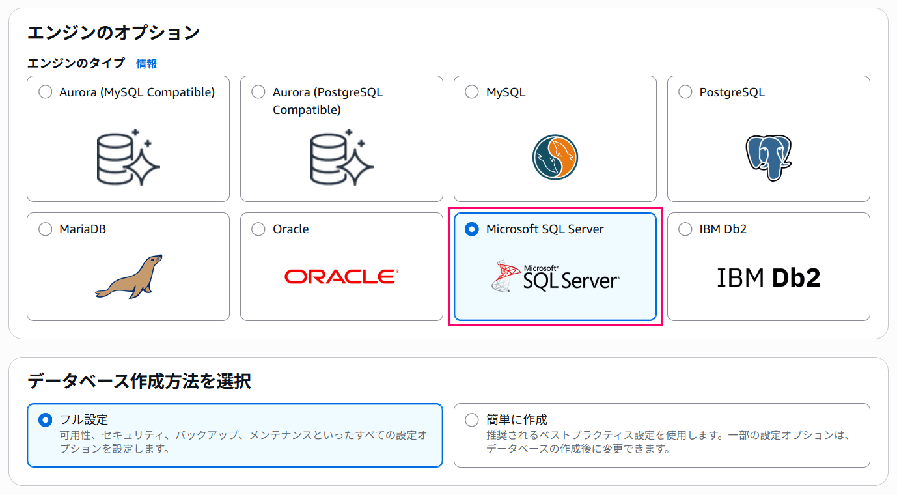Select the Aurora (PostgreSQL Compatible) radio button
The height and width of the screenshot is (495, 897).
click(258, 92)
